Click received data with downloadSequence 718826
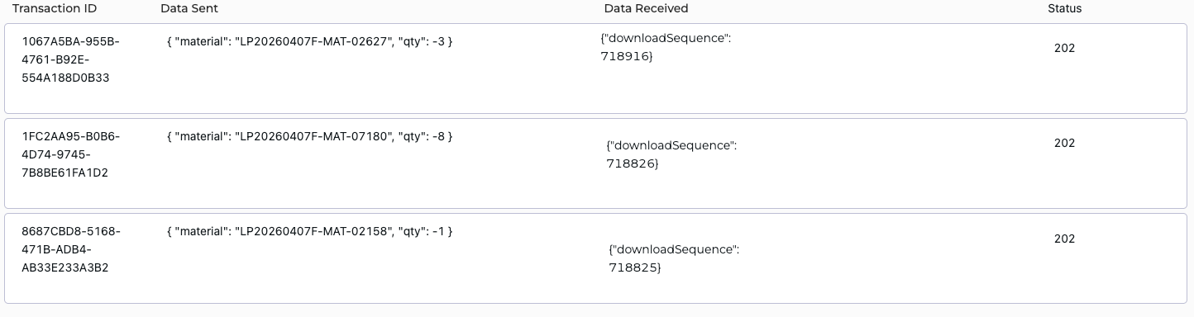The width and height of the screenshot is (1194, 317). tap(671, 154)
